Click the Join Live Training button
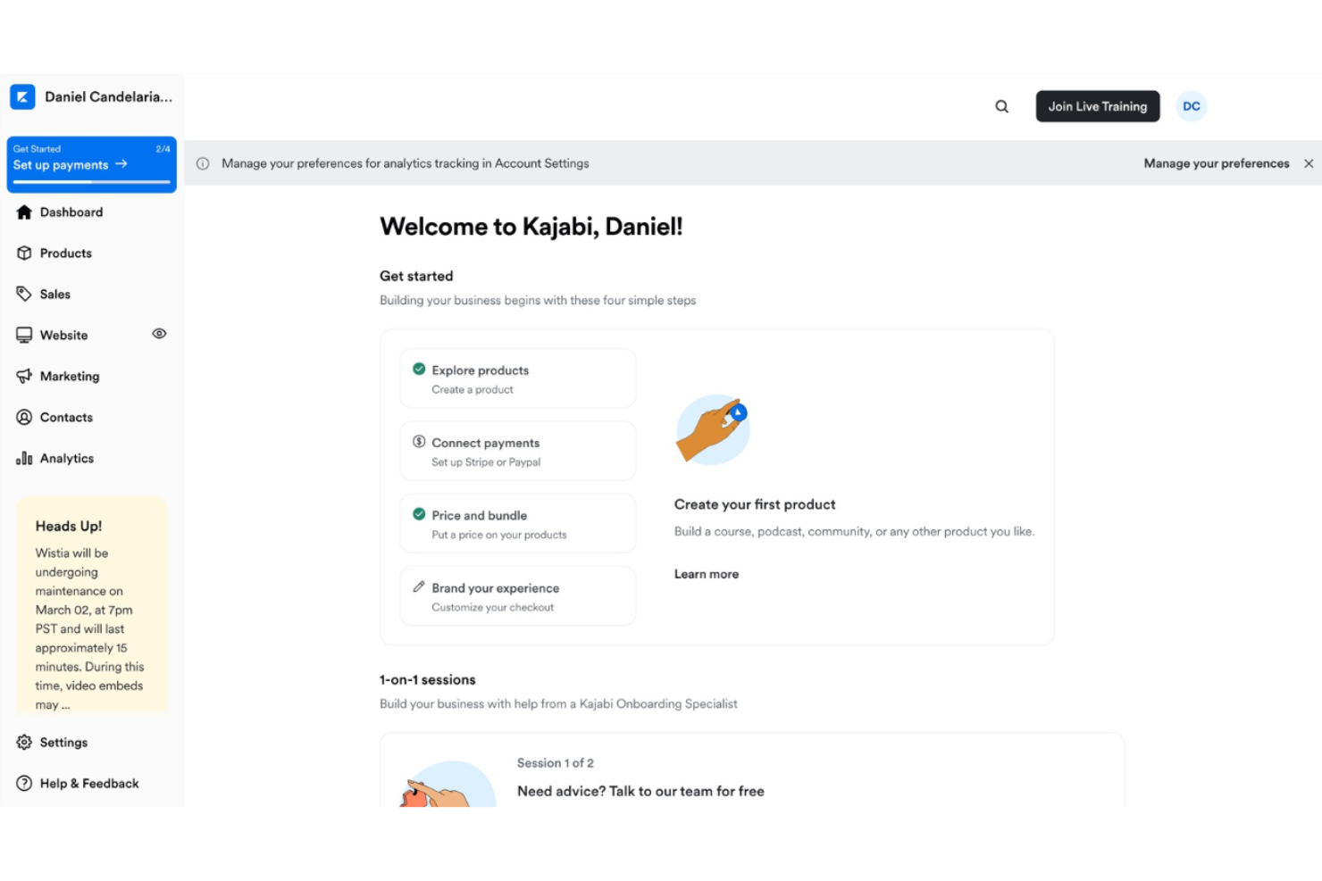The height and width of the screenshot is (881, 1322). point(1098,106)
